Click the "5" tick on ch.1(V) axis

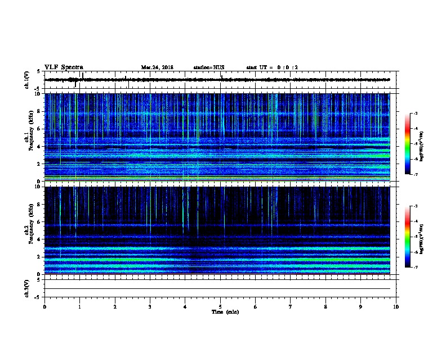click(x=38, y=71)
